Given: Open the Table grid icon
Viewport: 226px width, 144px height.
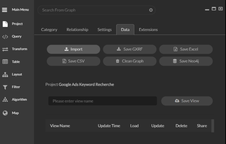Looking at the screenshot, I should coord(5,62).
